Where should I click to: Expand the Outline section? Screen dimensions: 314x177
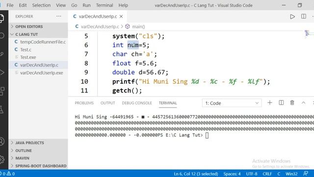38,150
